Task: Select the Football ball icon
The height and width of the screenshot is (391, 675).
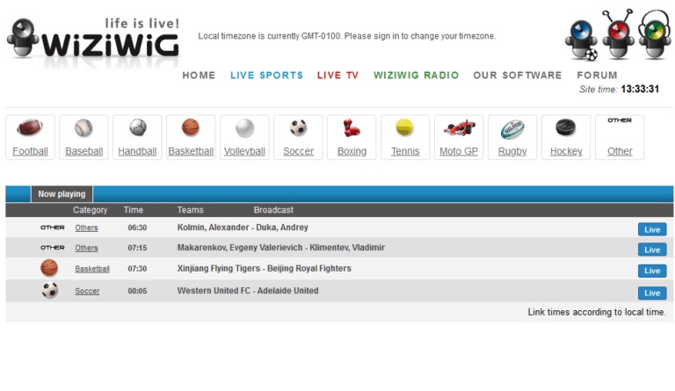Action: (30, 127)
